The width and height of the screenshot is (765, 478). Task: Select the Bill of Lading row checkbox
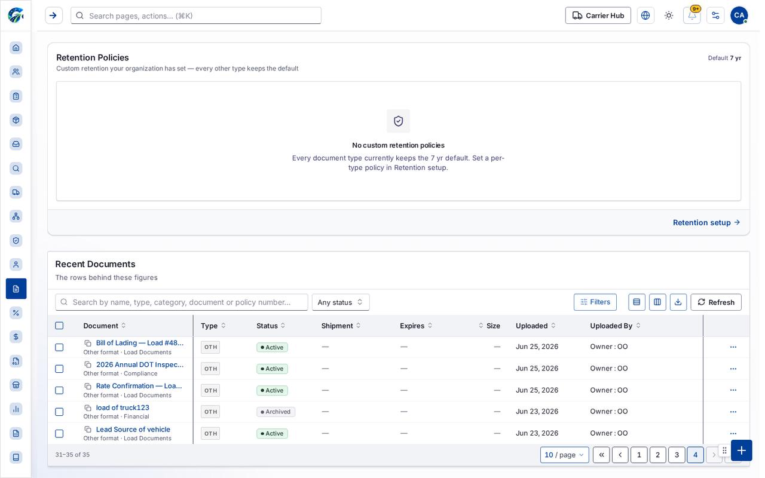(59, 347)
